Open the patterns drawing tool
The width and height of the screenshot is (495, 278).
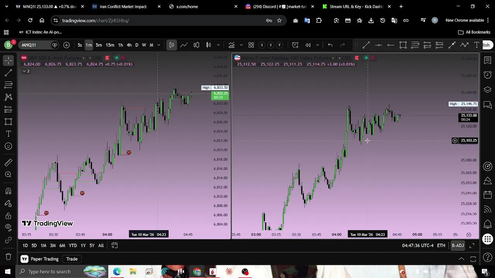[x=8, y=97]
